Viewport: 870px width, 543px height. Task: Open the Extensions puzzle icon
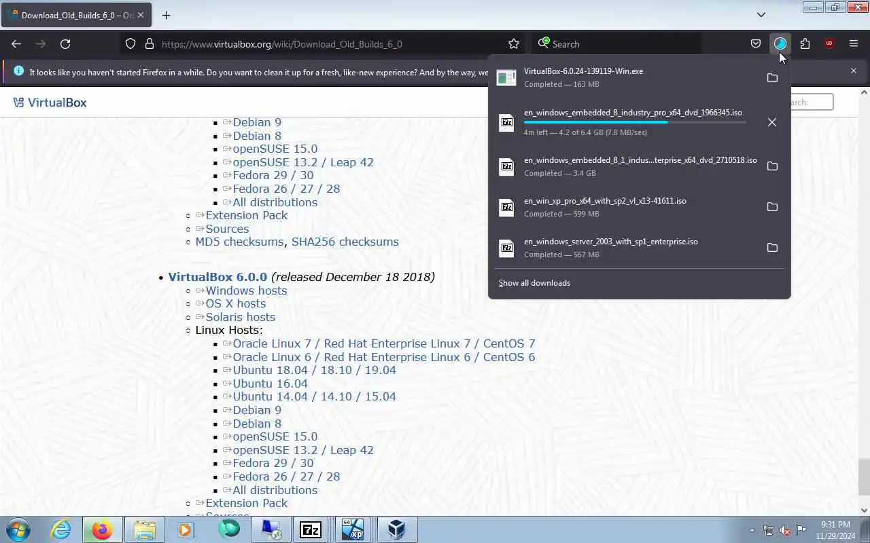805,43
